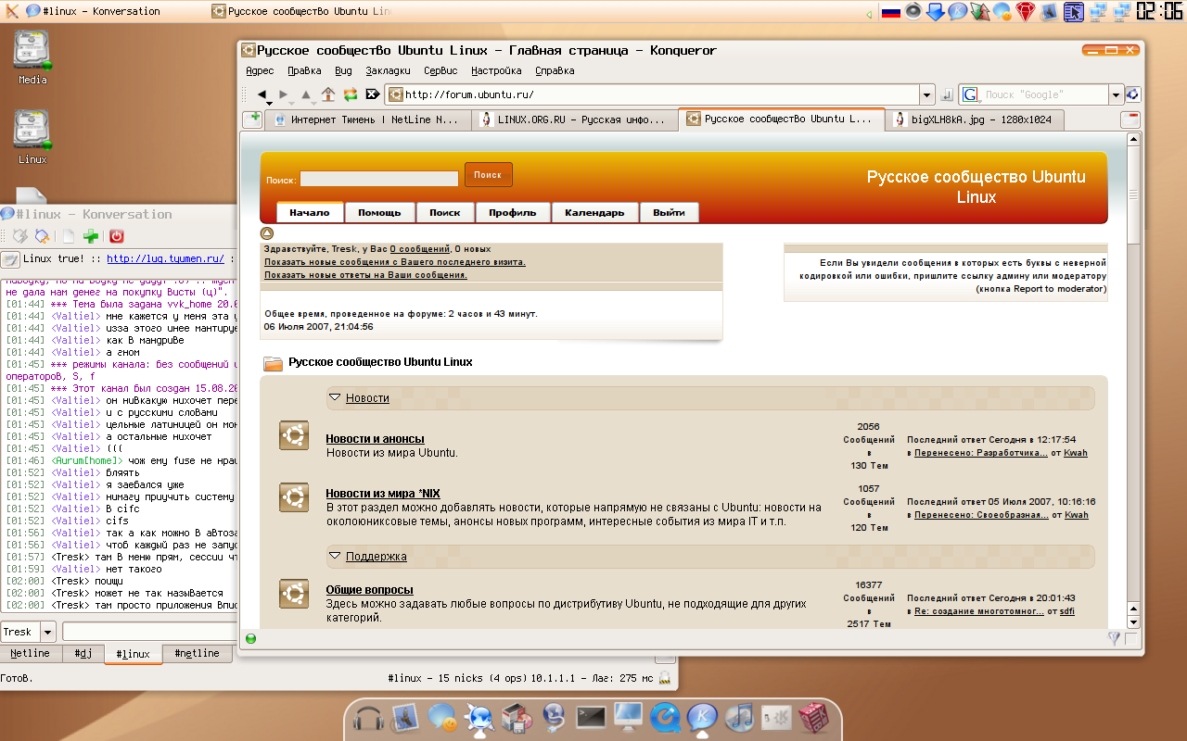1187x741 pixels.
Task: Switch to the #netline channel tab
Action: [197, 653]
